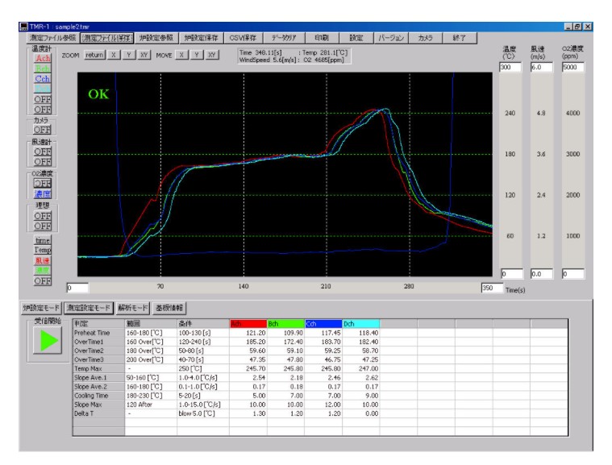Toggle the red 風速 display button
Viewport: 612px width, 465px height.
(43, 260)
